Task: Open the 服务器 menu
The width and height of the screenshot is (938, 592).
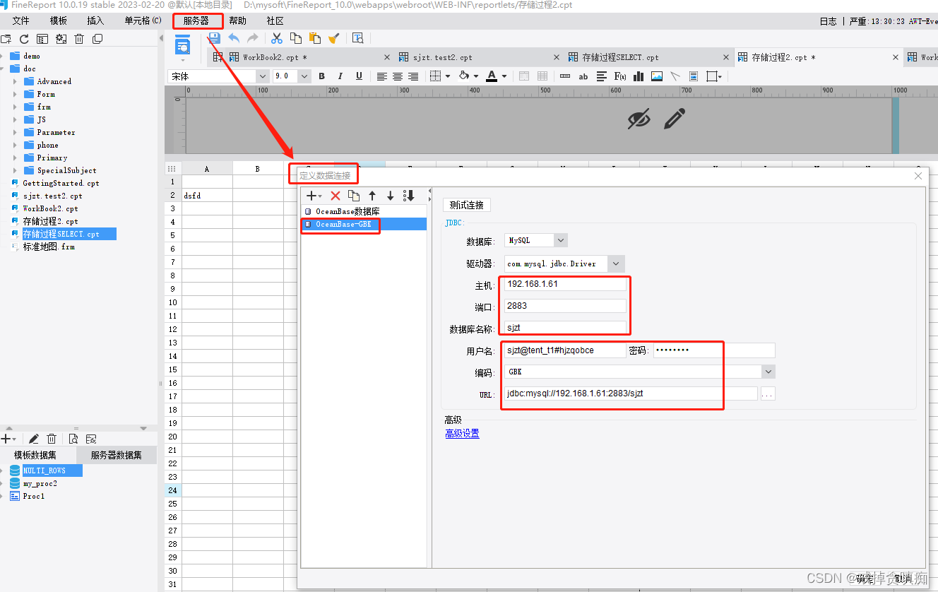Action: click(196, 21)
